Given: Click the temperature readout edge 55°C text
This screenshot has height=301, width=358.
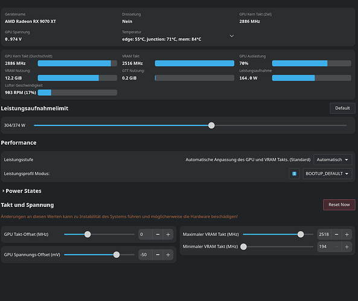Looking at the screenshot, I should (134, 39).
